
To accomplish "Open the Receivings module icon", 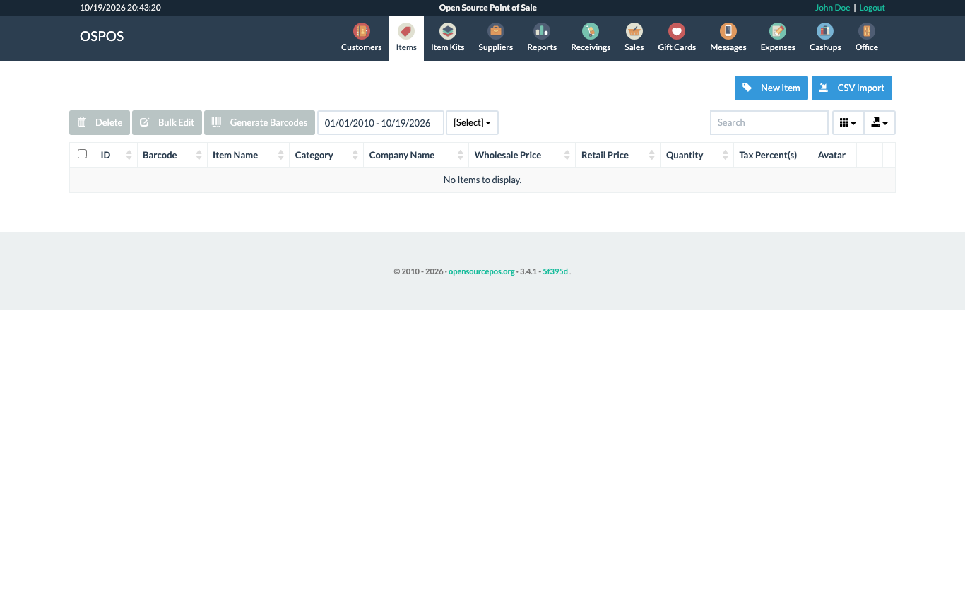I will coord(591,31).
